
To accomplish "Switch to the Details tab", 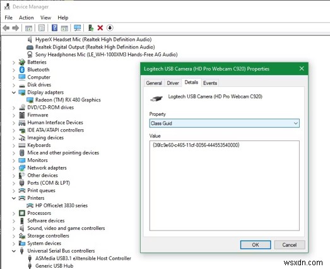I will [191, 82].
